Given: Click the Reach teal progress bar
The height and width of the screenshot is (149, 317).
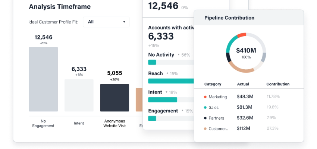Looking at the screenshot, I should pos(171,81).
